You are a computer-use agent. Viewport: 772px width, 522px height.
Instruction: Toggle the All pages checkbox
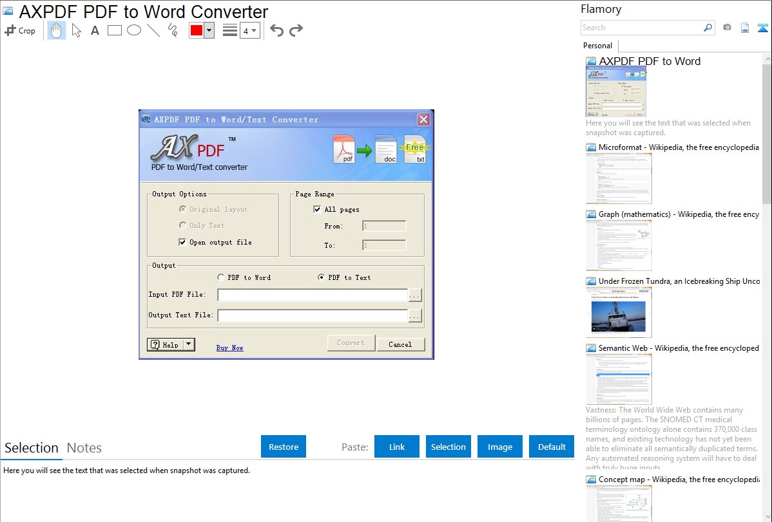[x=317, y=209]
